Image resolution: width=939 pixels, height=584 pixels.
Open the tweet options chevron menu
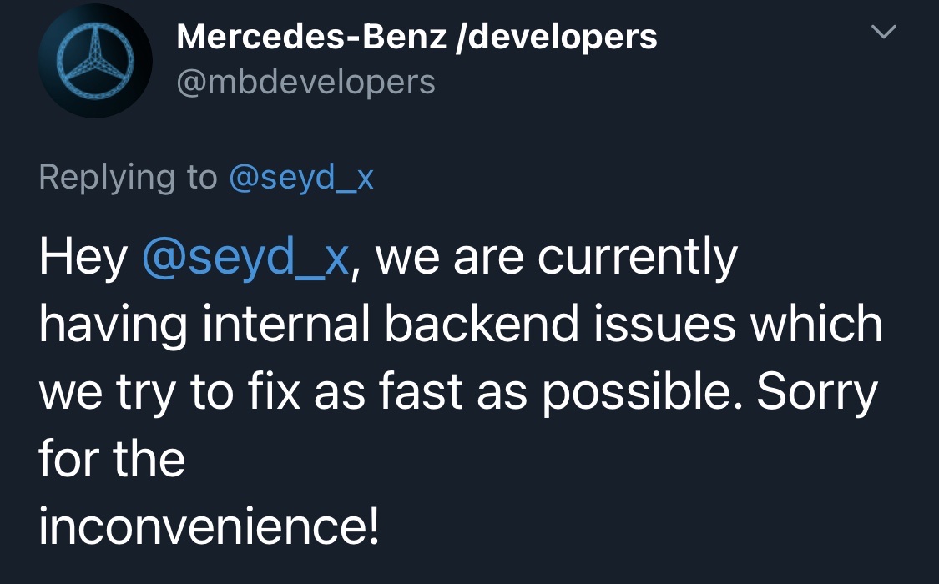883,33
